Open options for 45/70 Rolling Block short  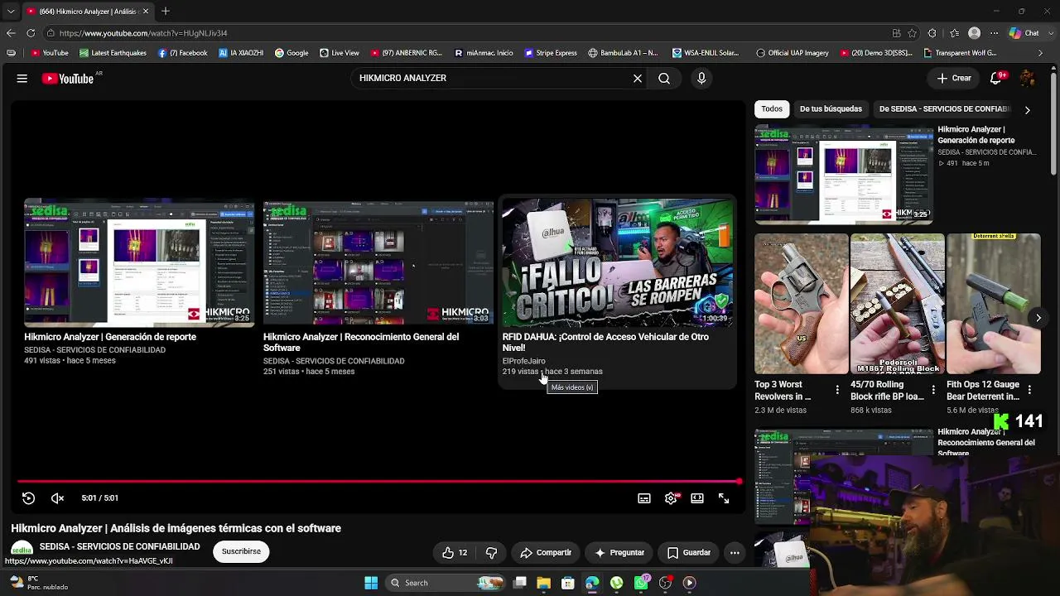click(x=933, y=390)
